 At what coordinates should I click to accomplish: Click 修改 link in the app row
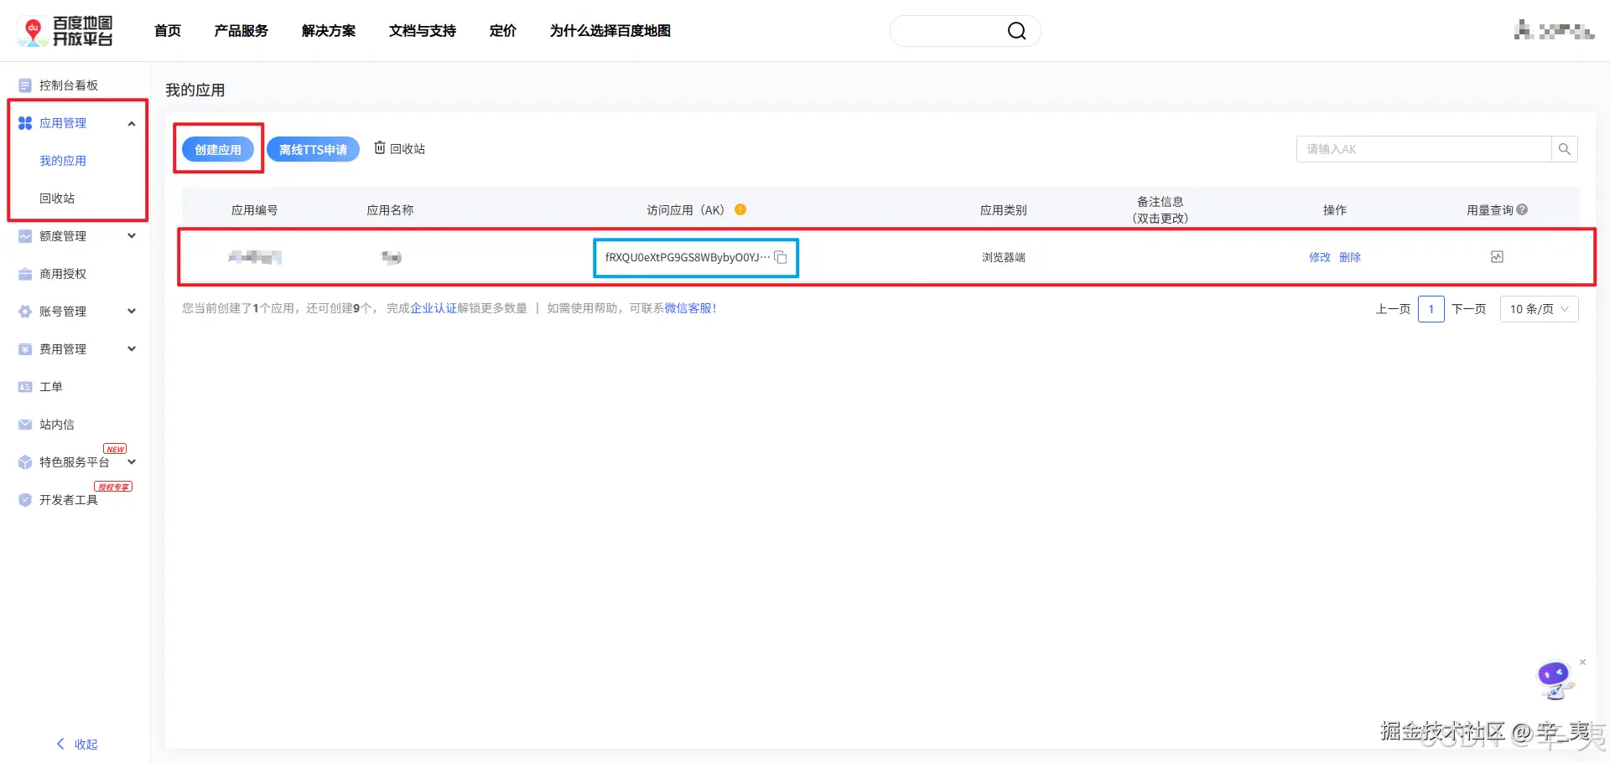point(1320,257)
